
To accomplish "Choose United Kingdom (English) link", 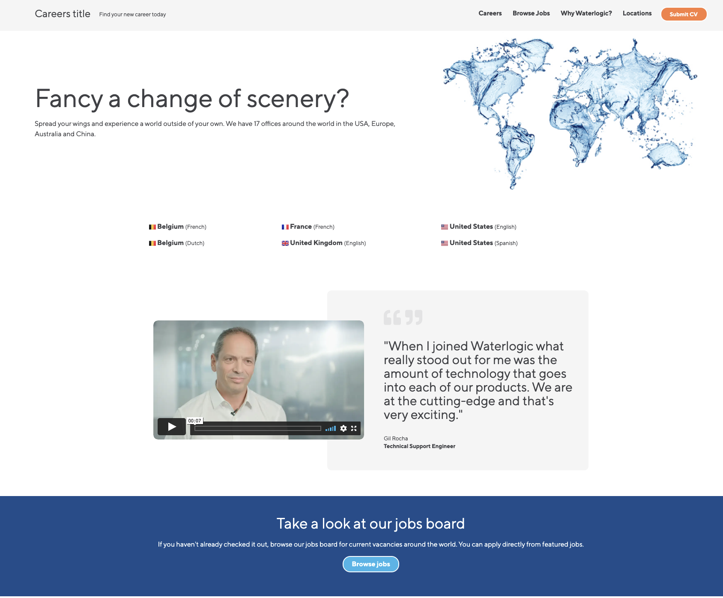I will [324, 243].
